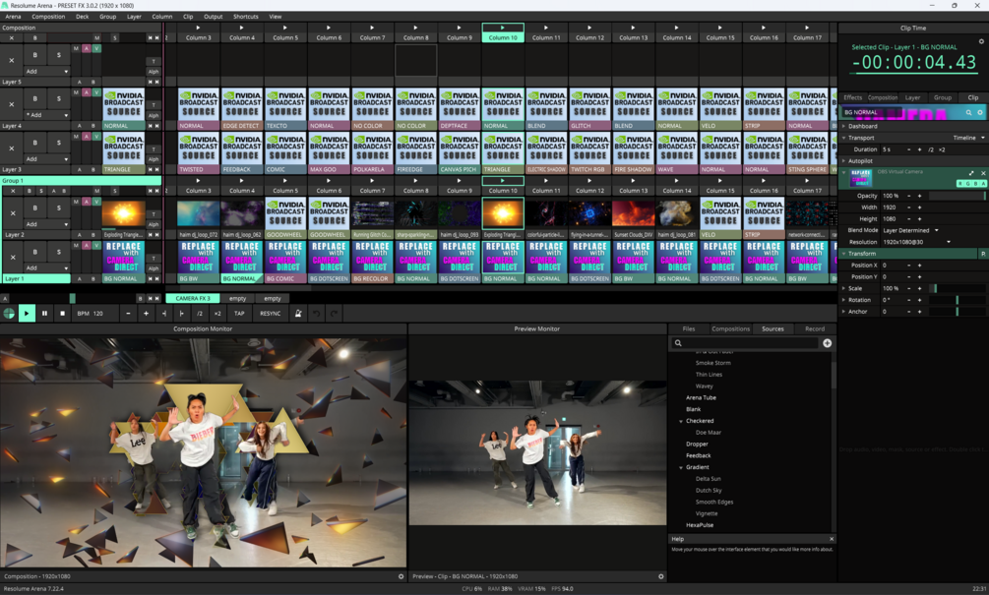Switch to the Effects tab
989x595 pixels.
point(853,97)
